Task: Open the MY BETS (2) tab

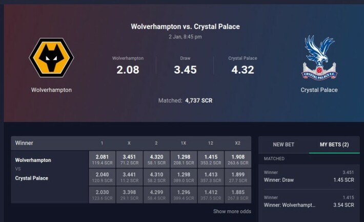Action: pos(334,145)
